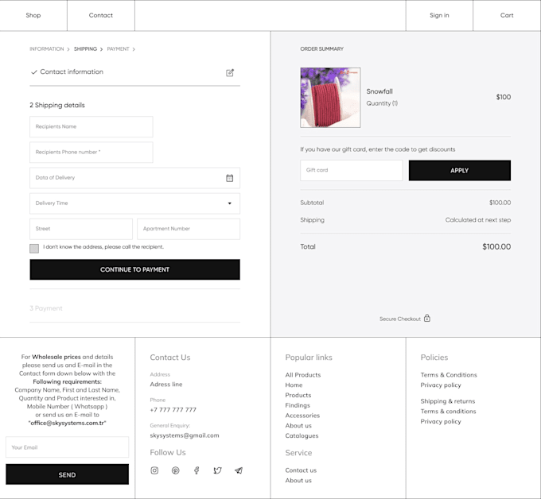Click the CONTINUE TO PAYMENT button
This screenshot has width=541, height=499.
coord(135,269)
